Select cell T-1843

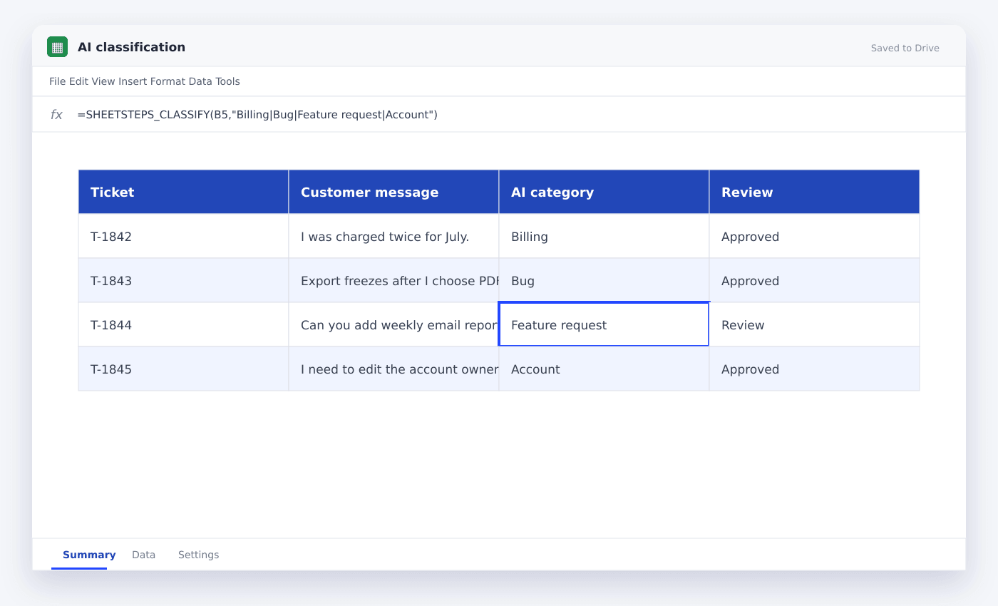(x=183, y=280)
